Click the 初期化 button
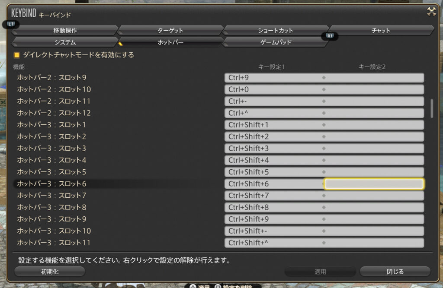 (x=50, y=271)
